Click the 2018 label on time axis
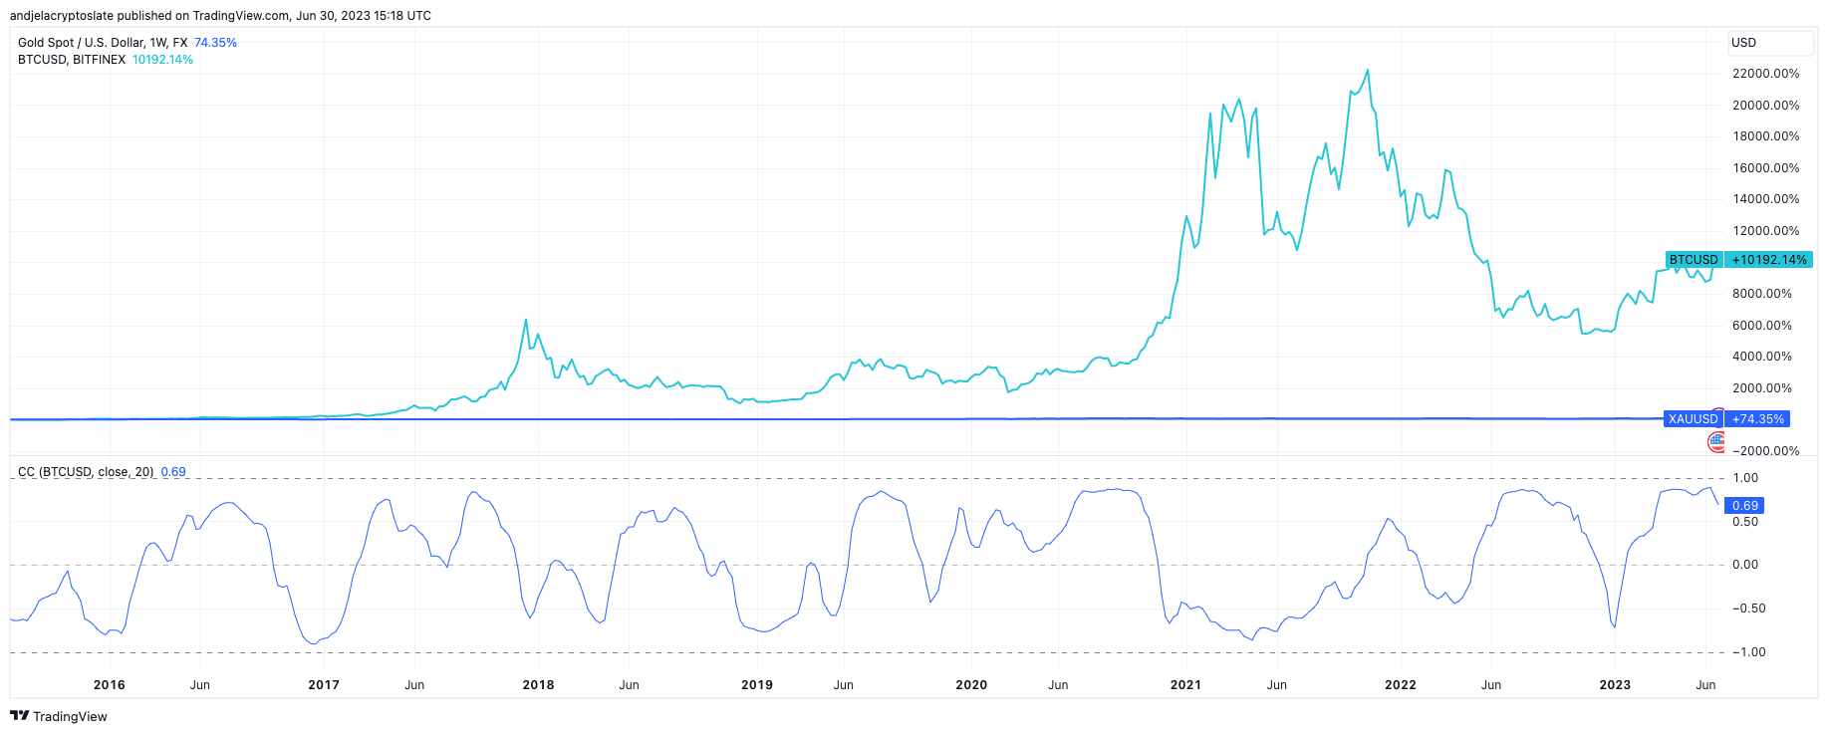Image resolution: width=1828 pixels, height=733 pixels. tap(538, 685)
